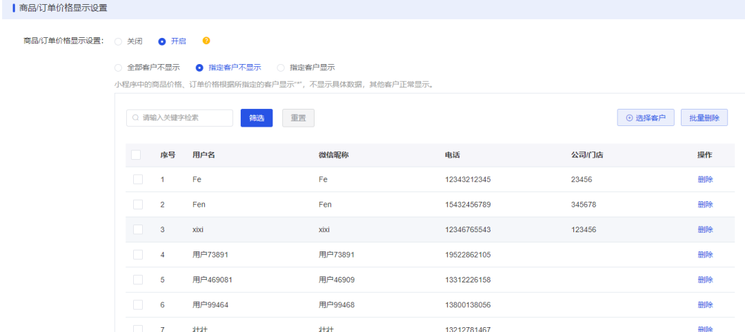The image size is (745, 332).
Task: Click phone number 12343212345
Action: [468, 179]
